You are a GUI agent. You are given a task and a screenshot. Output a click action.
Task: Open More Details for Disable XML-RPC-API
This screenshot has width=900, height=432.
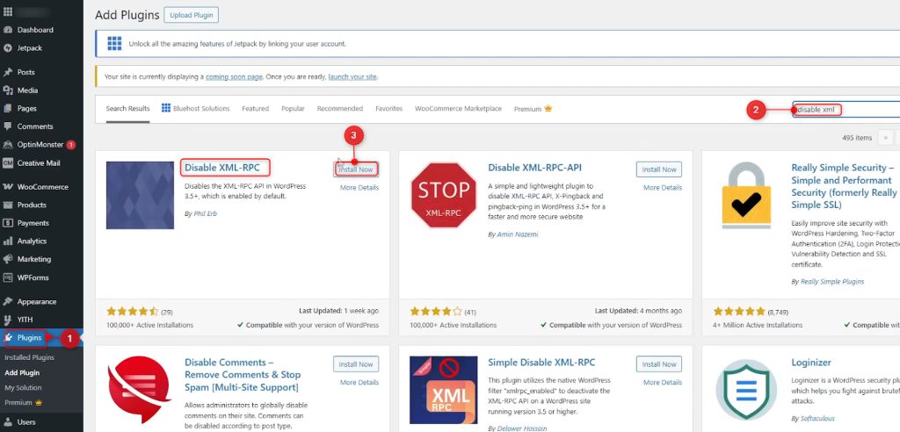663,188
